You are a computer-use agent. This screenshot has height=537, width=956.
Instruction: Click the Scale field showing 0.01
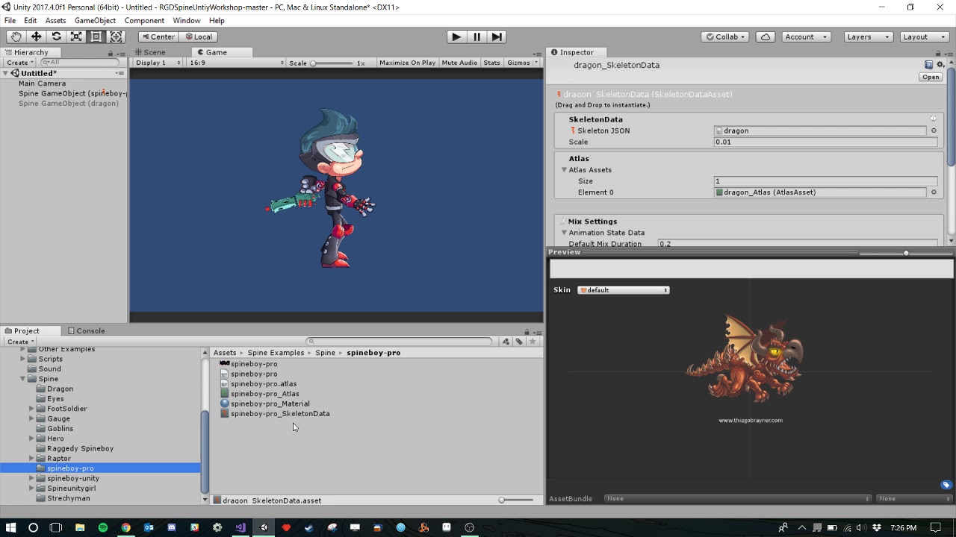[825, 142]
